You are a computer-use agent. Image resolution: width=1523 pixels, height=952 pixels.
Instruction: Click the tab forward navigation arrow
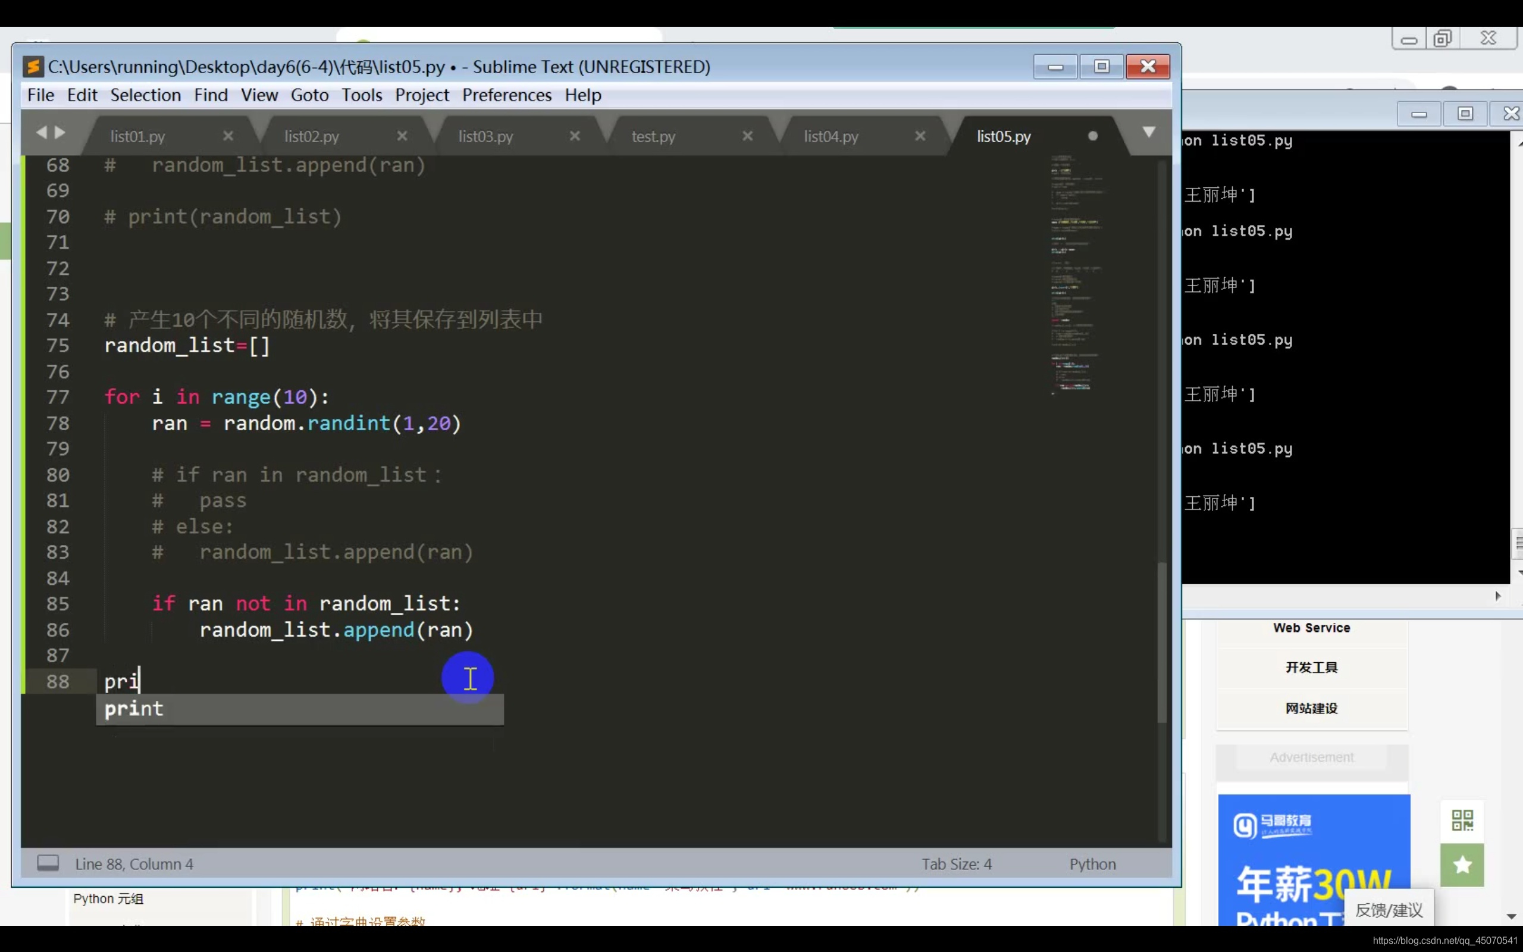(61, 132)
